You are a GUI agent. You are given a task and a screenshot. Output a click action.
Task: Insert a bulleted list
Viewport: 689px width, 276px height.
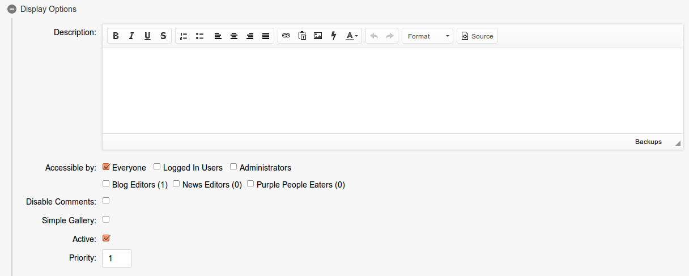click(x=199, y=36)
